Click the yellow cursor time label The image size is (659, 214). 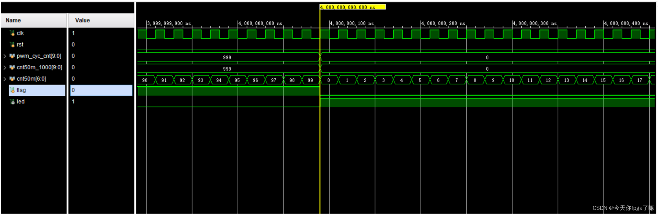(x=353, y=7)
